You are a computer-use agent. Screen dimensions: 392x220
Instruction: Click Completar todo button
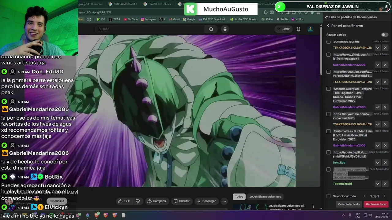(x=349, y=204)
